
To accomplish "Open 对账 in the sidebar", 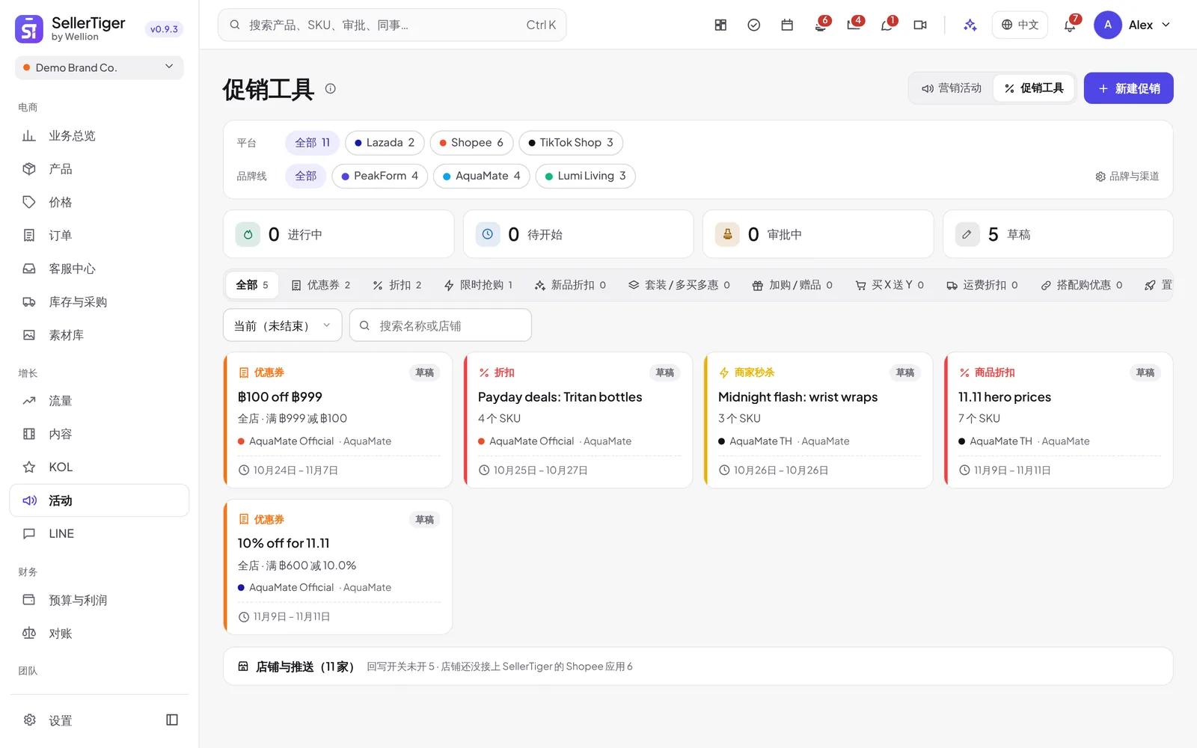I will (99, 633).
